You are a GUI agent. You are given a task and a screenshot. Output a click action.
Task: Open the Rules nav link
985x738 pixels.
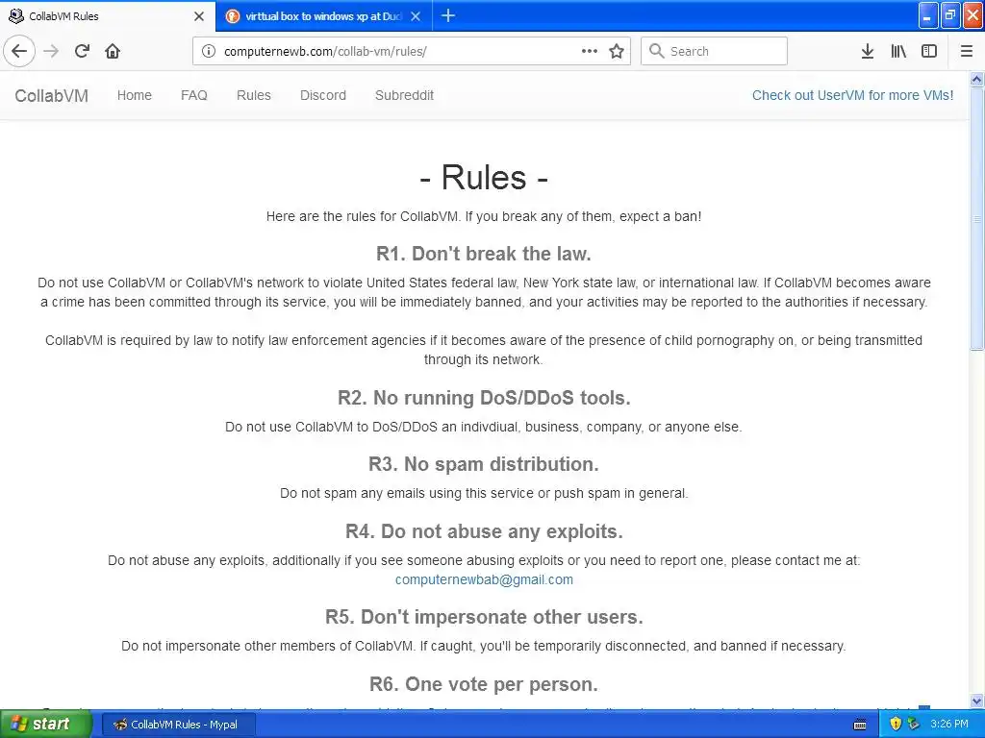coord(254,95)
